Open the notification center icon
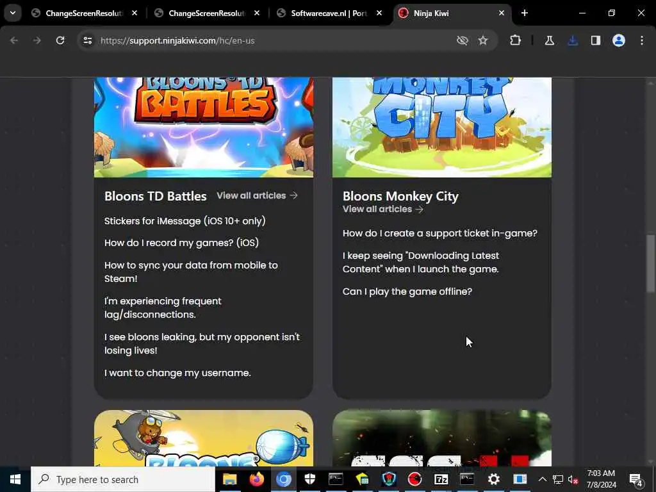This screenshot has height=492, width=656. tap(635, 479)
